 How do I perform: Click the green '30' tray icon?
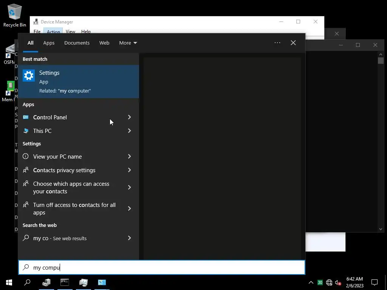point(320,282)
